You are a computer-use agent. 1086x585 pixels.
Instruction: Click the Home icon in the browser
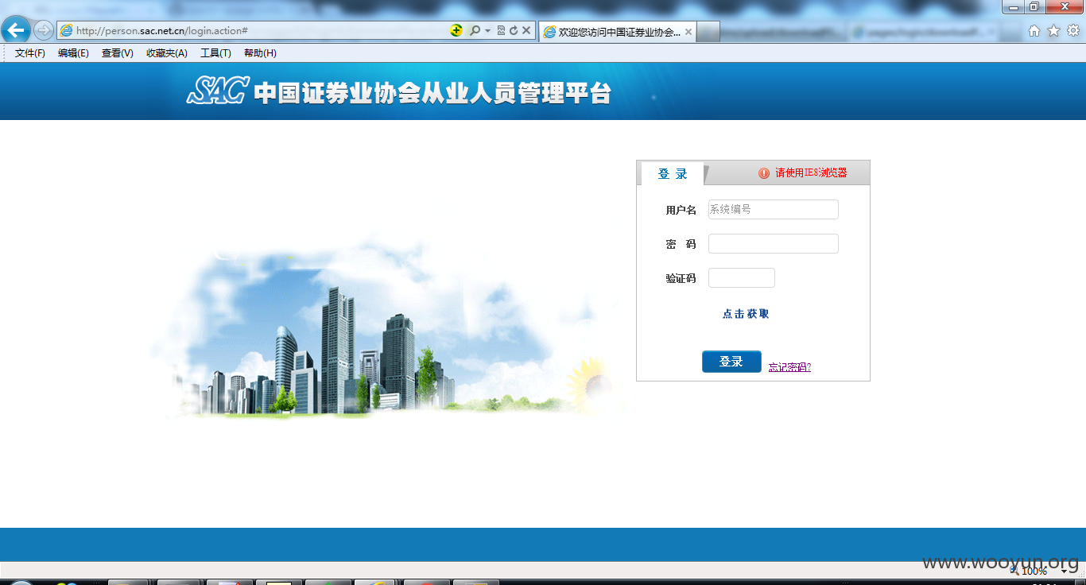pyautogui.click(x=1034, y=30)
